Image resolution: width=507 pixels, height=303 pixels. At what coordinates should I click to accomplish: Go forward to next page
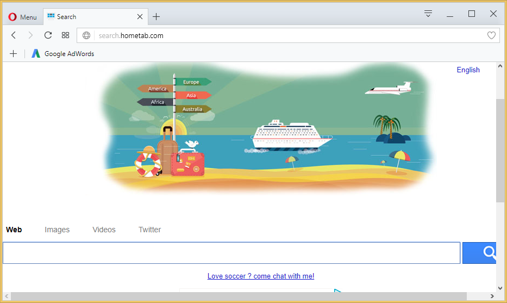point(30,35)
